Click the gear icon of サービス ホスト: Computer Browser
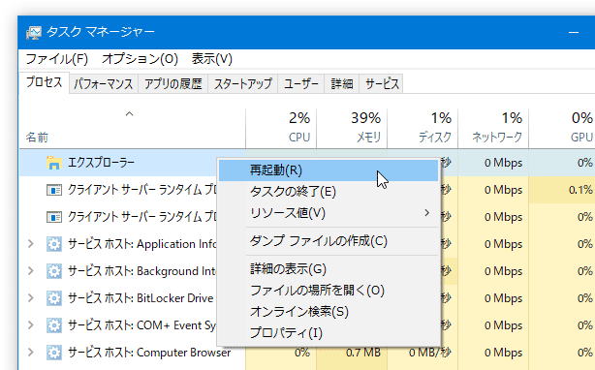Image resolution: width=595 pixels, height=370 pixels. pyautogui.click(x=54, y=353)
